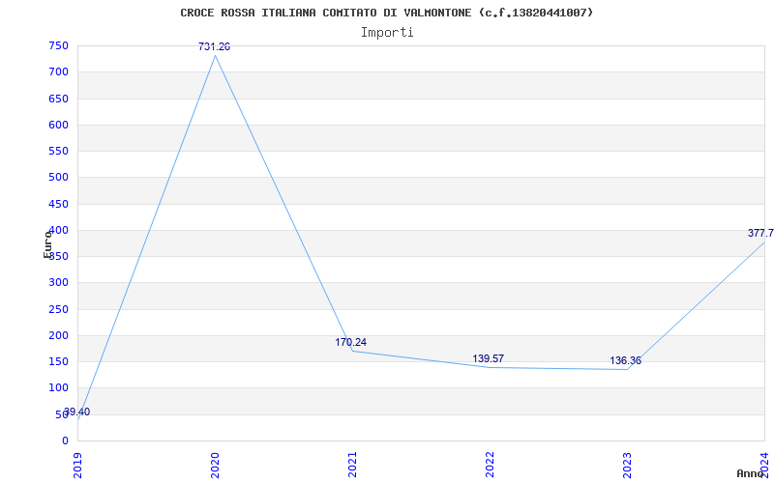Click the 300 y-axis tick label

click(58, 283)
